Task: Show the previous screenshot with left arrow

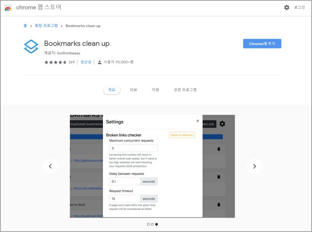Action: [x=50, y=166]
